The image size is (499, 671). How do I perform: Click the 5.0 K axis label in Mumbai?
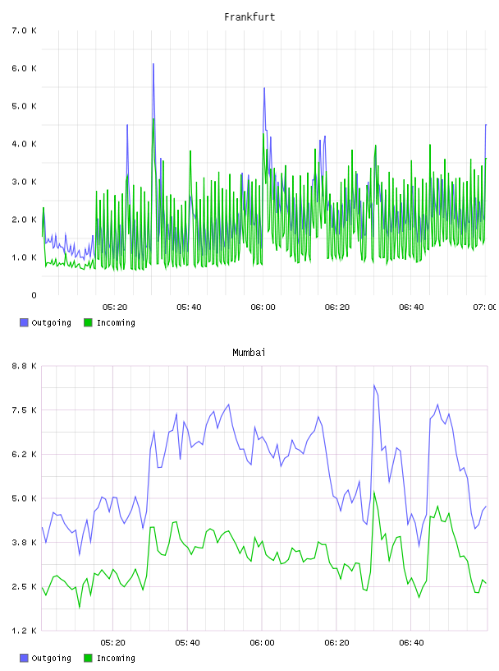pyautogui.click(x=25, y=498)
